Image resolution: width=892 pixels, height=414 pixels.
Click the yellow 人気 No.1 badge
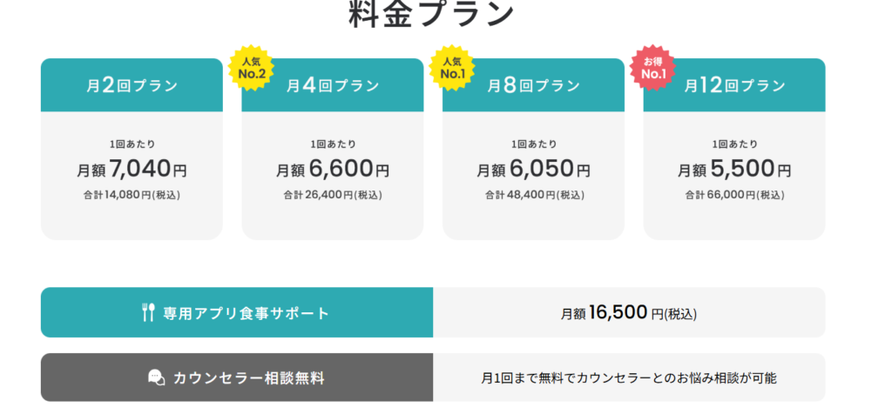450,66
